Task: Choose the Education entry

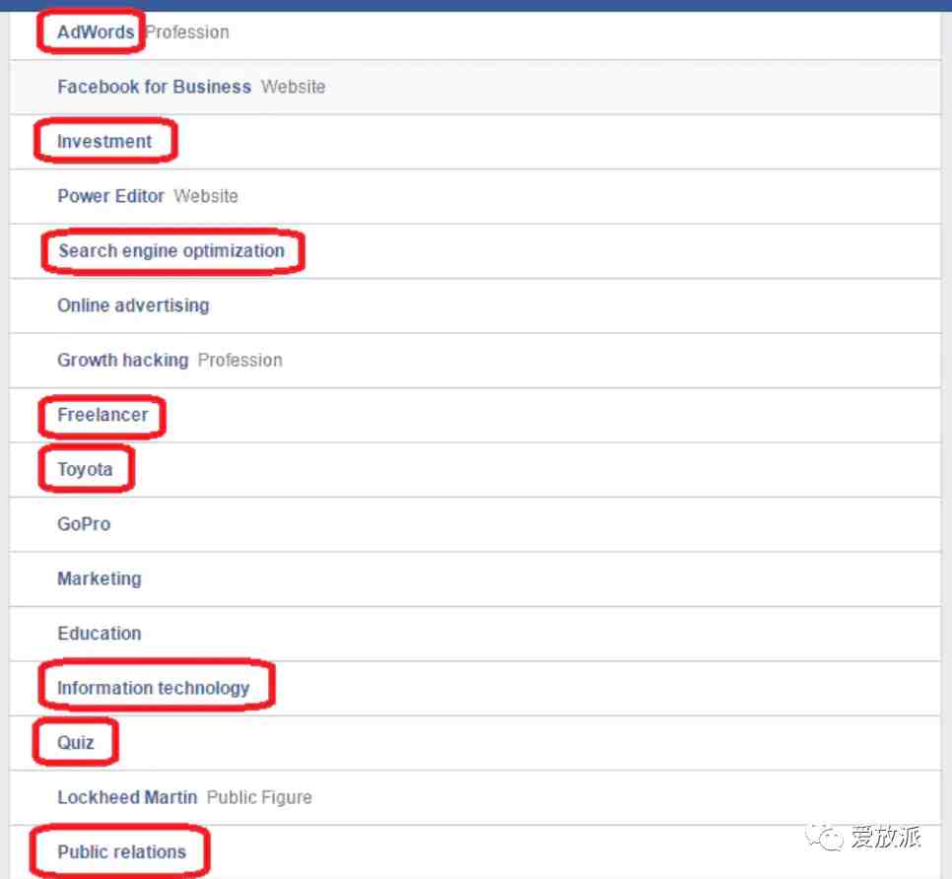Action: pos(99,634)
